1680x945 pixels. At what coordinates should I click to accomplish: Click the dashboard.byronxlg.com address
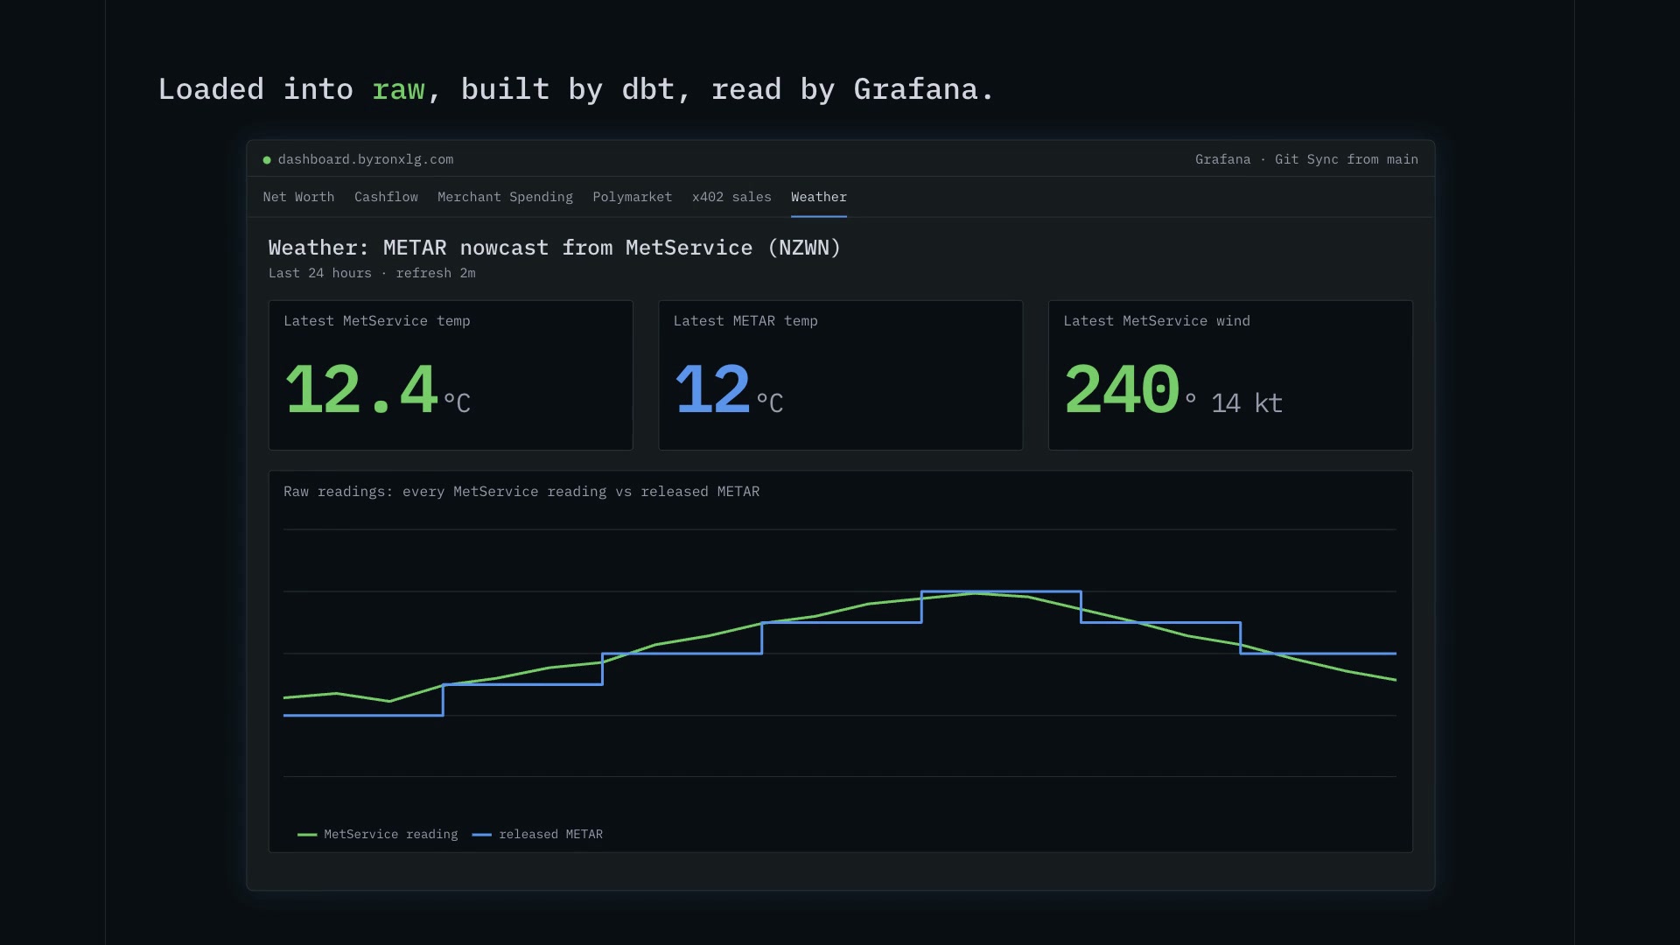tap(366, 159)
